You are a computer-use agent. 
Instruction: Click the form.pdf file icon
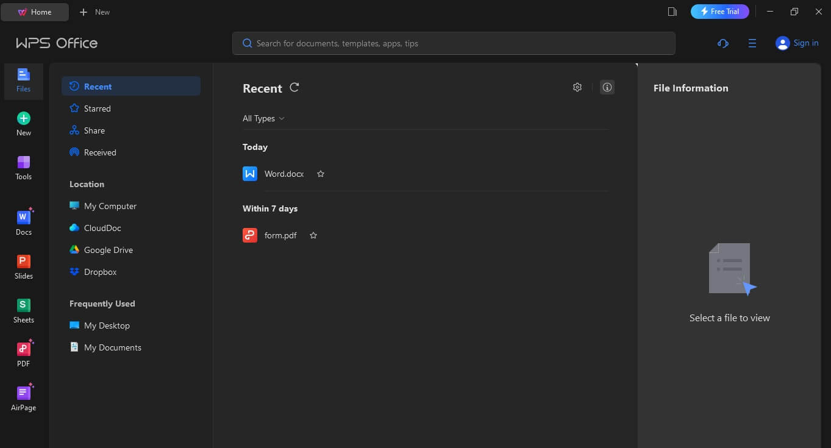coord(250,235)
